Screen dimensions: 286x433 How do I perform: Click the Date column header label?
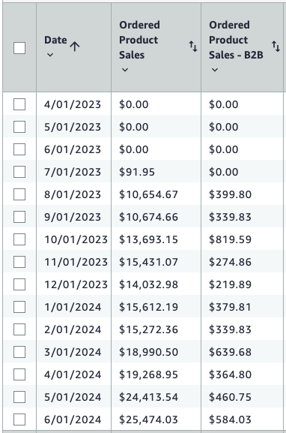pyautogui.click(x=55, y=40)
